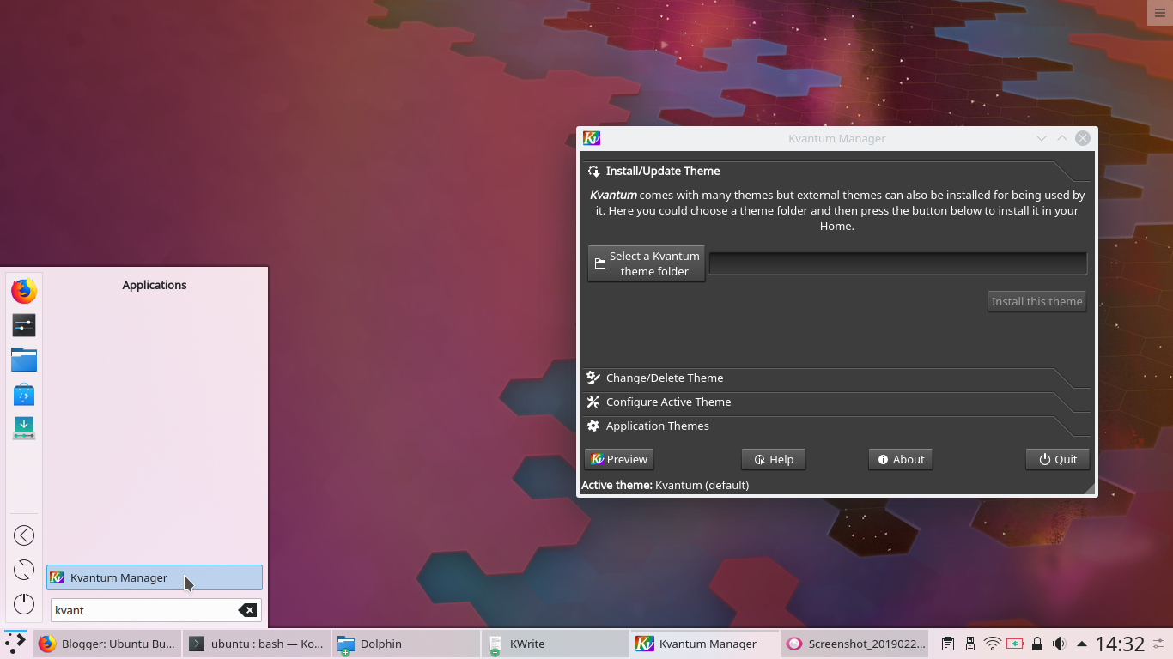Switch to KWrite in the taskbar
This screenshot has width=1173, height=659.
[x=526, y=643]
